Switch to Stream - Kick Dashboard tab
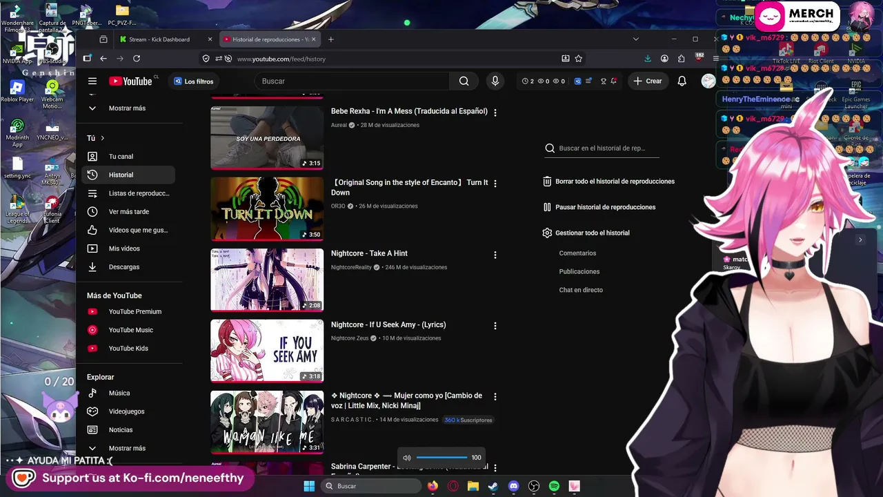The width and height of the screenshot is (883, 497). pos(166,39)
